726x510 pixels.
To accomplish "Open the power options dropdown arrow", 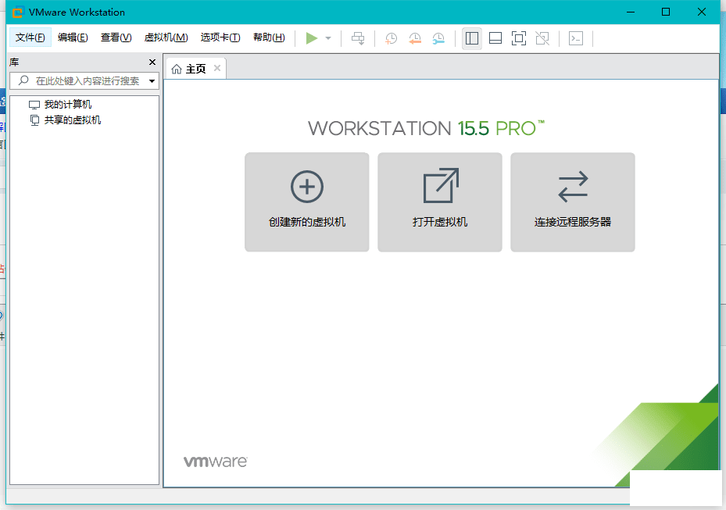I will pos(328,38).
